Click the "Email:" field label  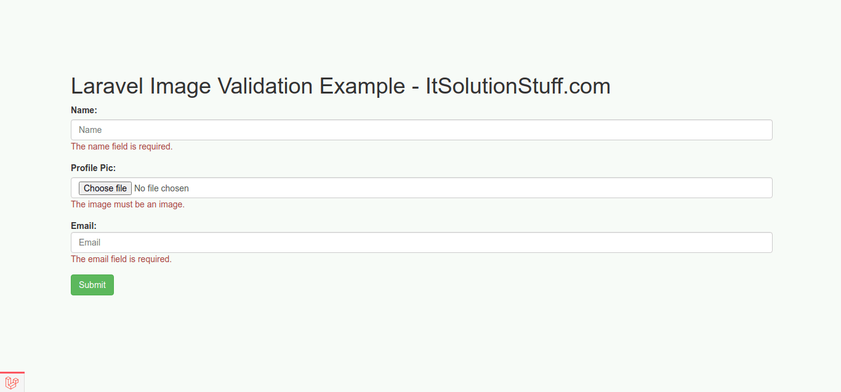point(84,226)
